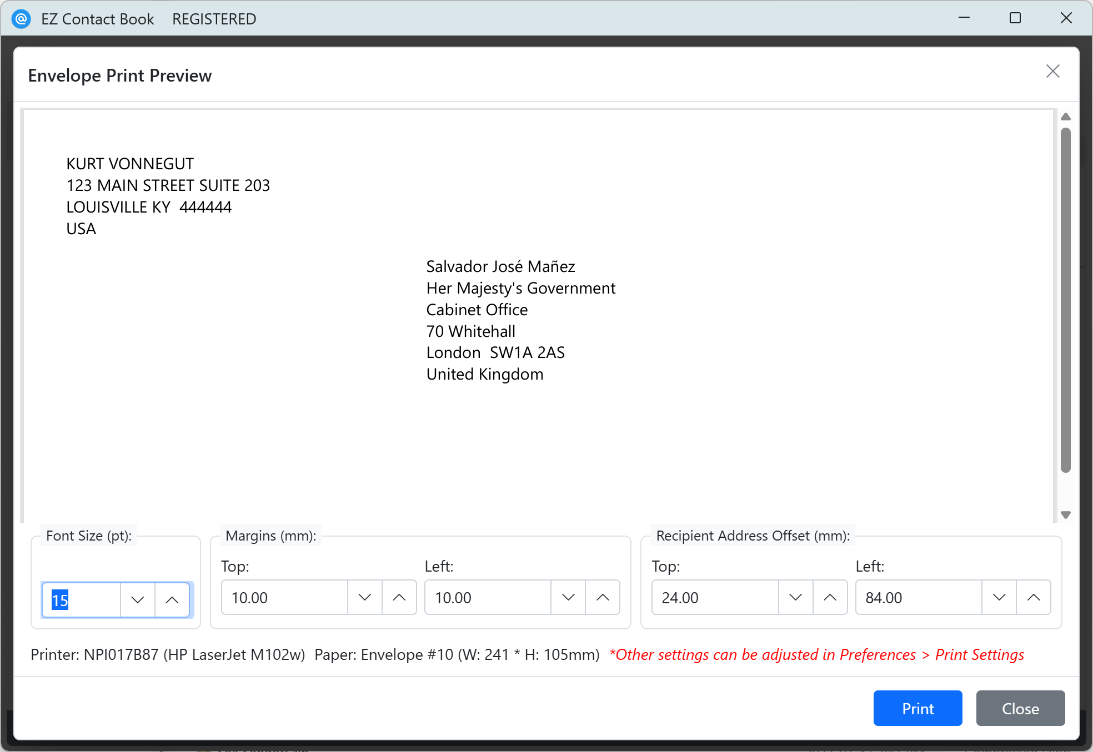Click the preview scrollbar up arrow
The image size is (1093, 752).
[1065, 117]
